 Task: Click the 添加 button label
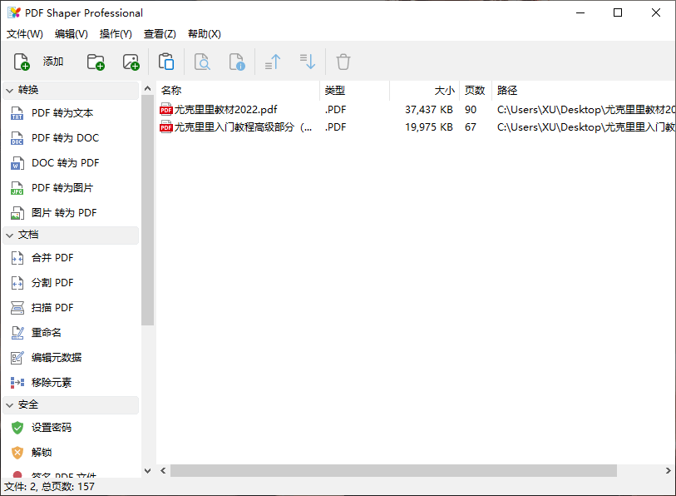pyautogui.click(x=53, y=62)
